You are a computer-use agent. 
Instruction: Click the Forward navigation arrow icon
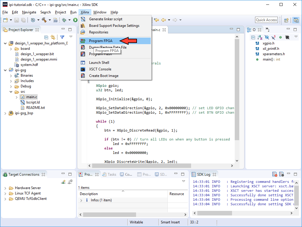[x=175, y=20]
